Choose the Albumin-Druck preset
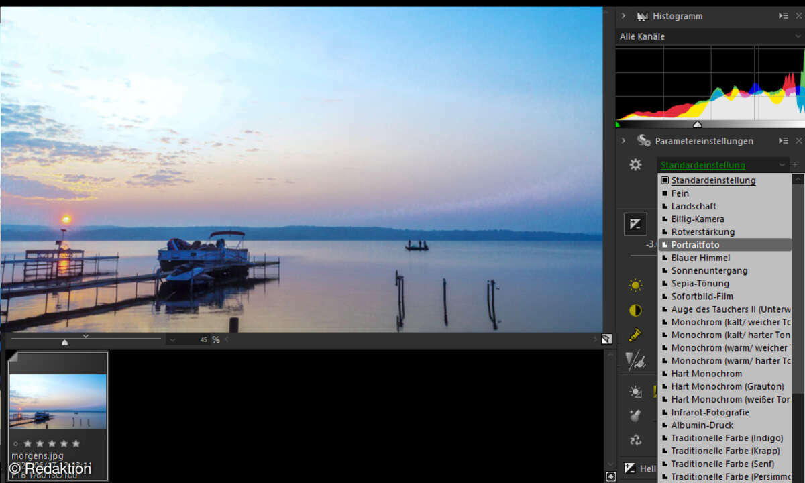This screenshot has height=483, width=805. (725, 425)
